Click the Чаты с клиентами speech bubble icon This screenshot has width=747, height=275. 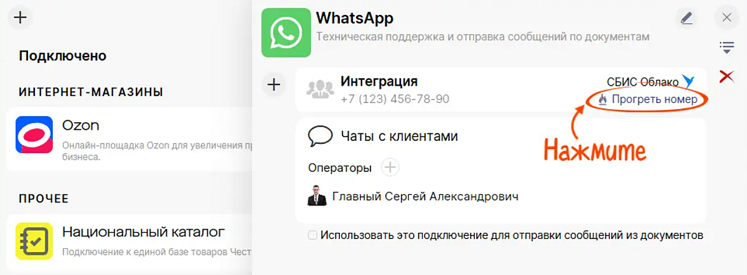[320, 136]
